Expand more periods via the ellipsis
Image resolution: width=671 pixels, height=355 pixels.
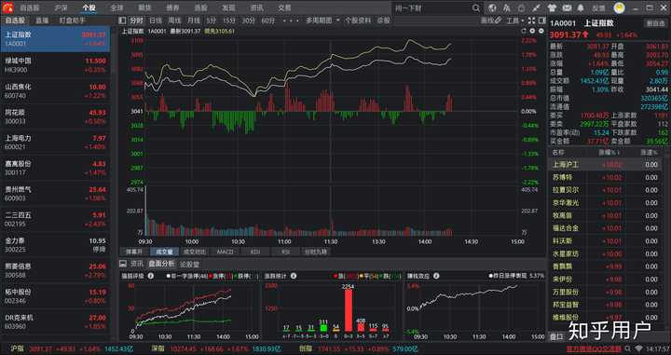tap(291, 20)
